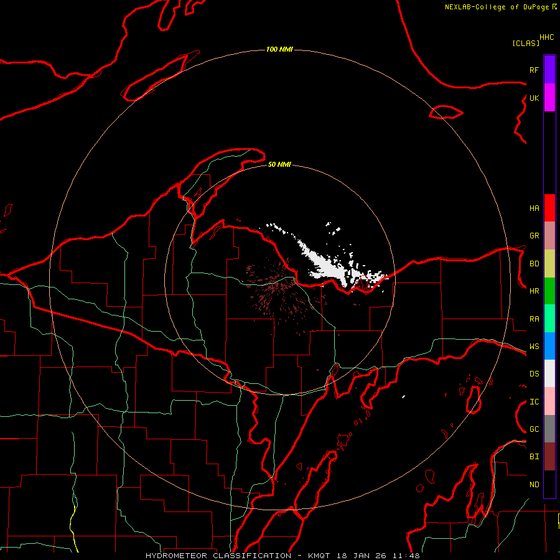560x560 pixels.
Task: Click the HYDROMETEOR CLASSIFICATION title text
Action: (x=218, y=556)
